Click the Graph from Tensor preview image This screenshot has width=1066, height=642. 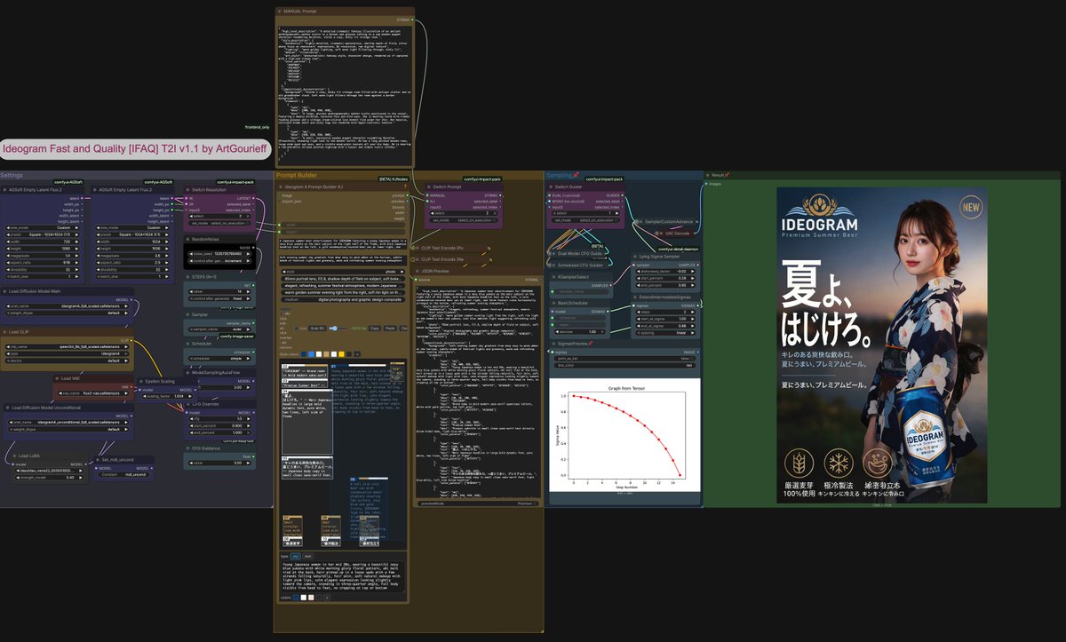[625, 435]
